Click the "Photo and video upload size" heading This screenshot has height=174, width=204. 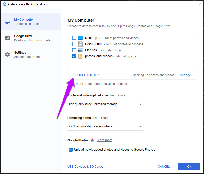[88, 95]
